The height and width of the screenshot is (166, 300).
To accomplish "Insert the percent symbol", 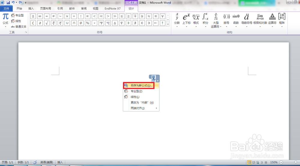I will click(x=87, y=23).
